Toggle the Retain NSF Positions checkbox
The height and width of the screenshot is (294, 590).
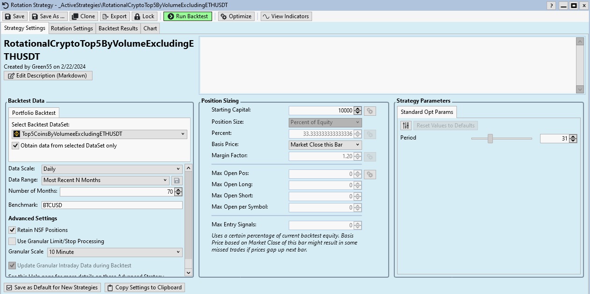point(12,230)
